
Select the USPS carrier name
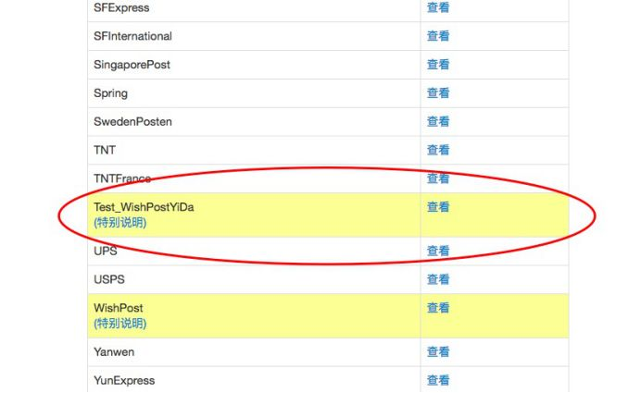click(109, 279)
